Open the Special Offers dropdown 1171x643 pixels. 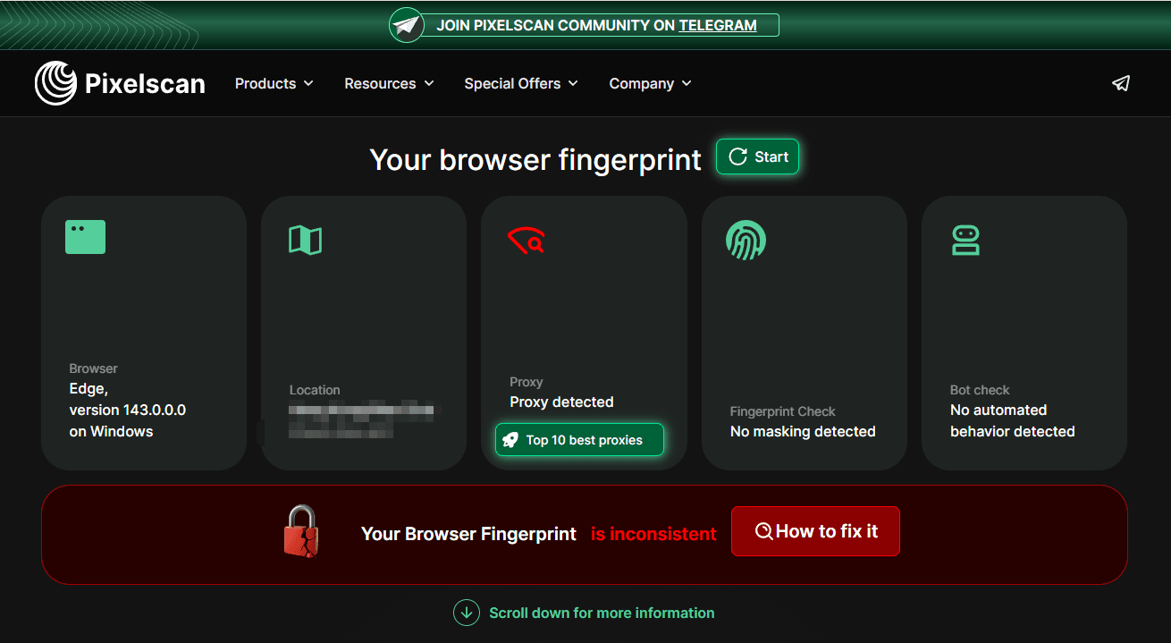(x=520, y=83)
